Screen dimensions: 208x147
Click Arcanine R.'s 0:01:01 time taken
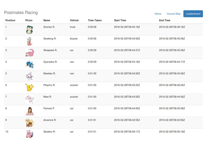coord(92,120)
